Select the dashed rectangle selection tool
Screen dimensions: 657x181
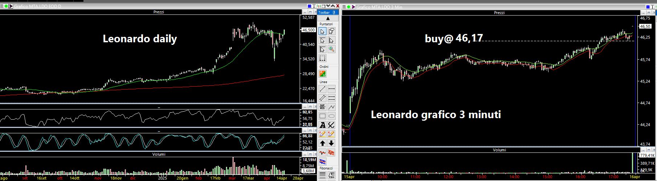(323, 59)
